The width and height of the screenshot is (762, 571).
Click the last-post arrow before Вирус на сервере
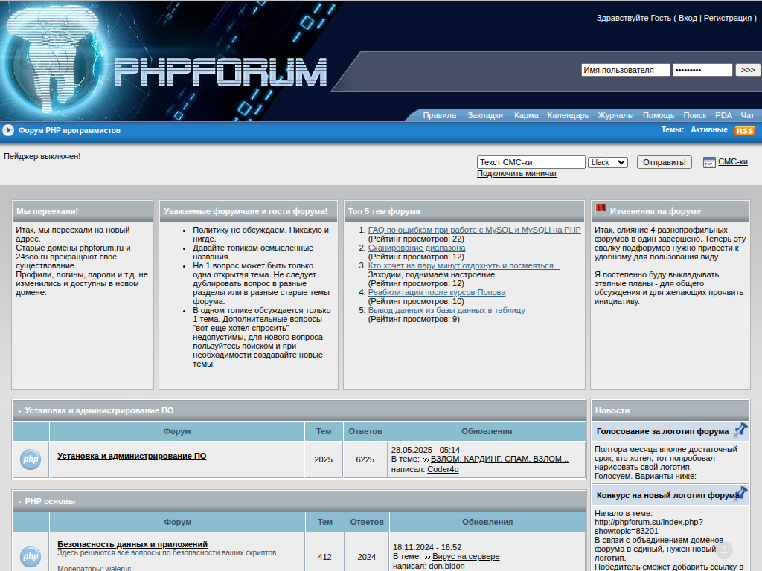coord(426,557)
